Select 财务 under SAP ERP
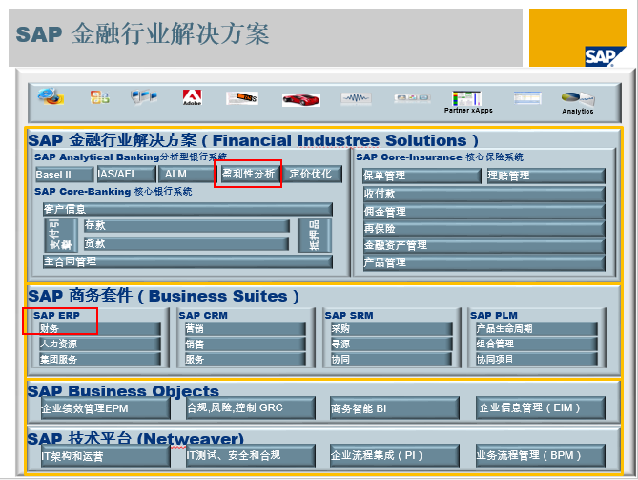Screen dimensions: 638x480 click(100, 328)
